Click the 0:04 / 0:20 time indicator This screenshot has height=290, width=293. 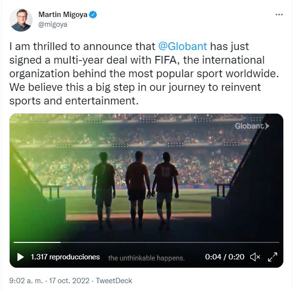(225, 257)
